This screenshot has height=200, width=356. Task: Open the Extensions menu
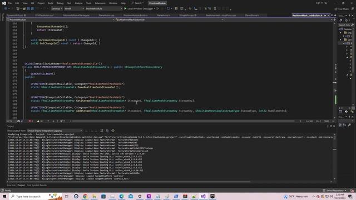pos(100,3)
